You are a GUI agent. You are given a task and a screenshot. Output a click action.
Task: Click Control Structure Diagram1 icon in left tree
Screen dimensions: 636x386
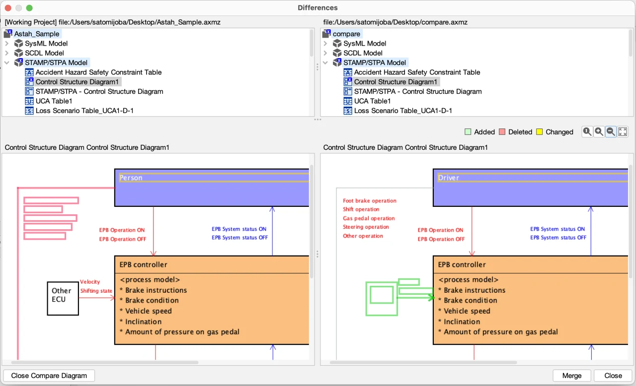point(29,82)
